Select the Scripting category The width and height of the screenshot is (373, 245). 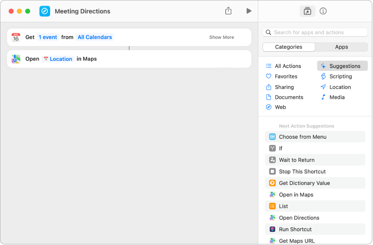tap(340, 76)
